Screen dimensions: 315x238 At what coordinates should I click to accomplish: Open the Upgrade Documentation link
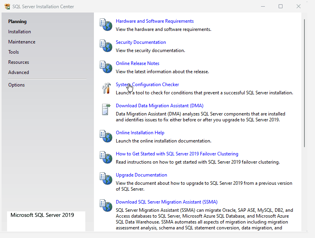pyautogui.click(x=141, y=175)
